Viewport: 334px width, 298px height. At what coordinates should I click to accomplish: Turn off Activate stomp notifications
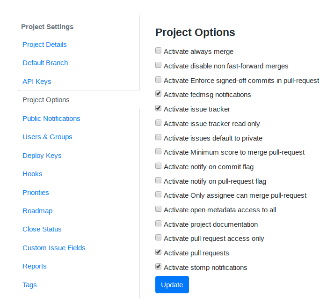158,267
